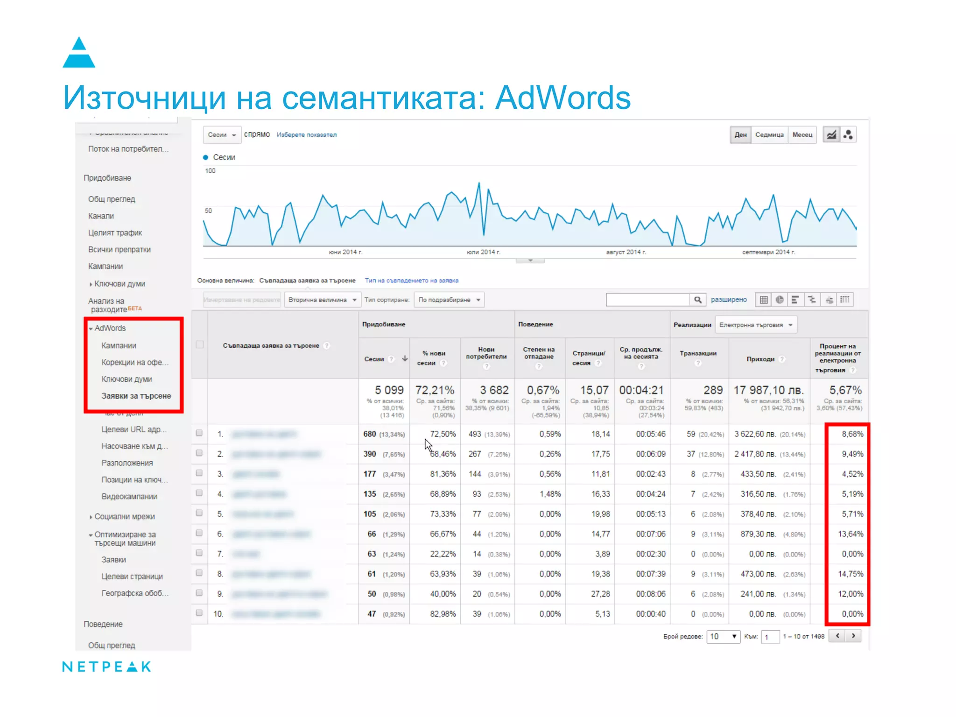Screen dimensions: 956x717
Task: Select the data table view icon
Action: coord(764,300)
